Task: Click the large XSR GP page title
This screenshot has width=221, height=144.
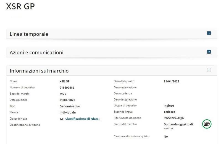Action: (20, 7)
